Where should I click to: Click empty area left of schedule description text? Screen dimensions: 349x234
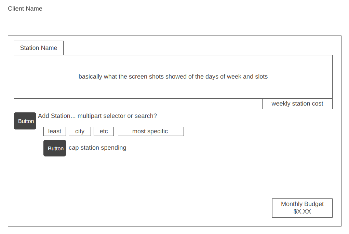(44, 77)
